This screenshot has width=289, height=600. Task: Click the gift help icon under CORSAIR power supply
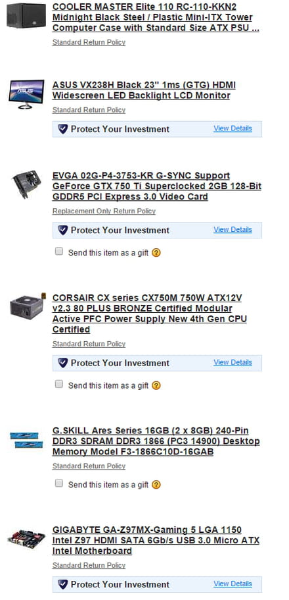pos(156,386)
